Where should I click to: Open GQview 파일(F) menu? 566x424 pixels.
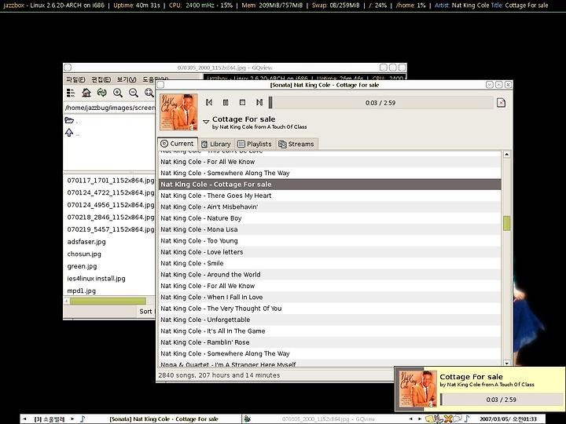[75, 79]
